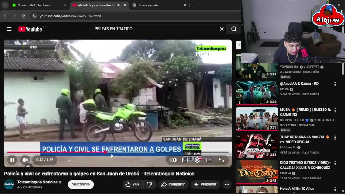The width and height of the screenshot is (345, 194).
Task: Switch to theater mode
Action: [x=209, y=160]
